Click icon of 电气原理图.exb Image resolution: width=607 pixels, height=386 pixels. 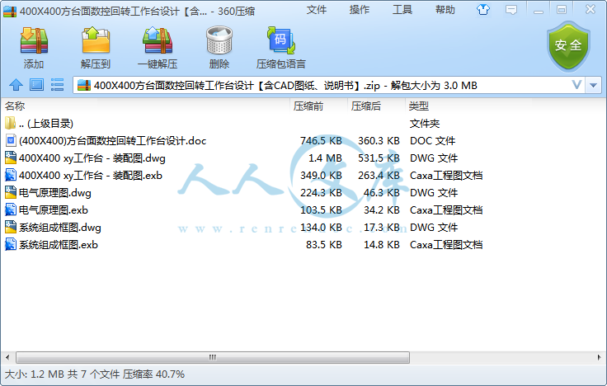point(11,209)
